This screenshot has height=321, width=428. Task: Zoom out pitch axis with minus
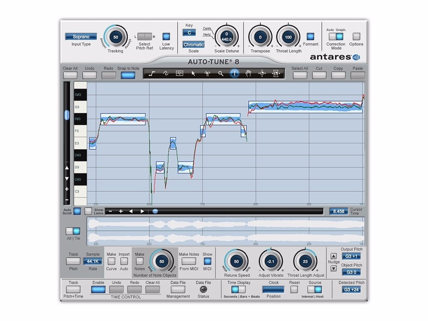pyautogui.click(x=67, y=199)
